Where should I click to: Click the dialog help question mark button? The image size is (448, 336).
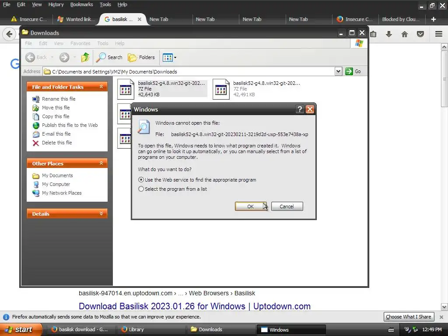click(x=299, y=109)
